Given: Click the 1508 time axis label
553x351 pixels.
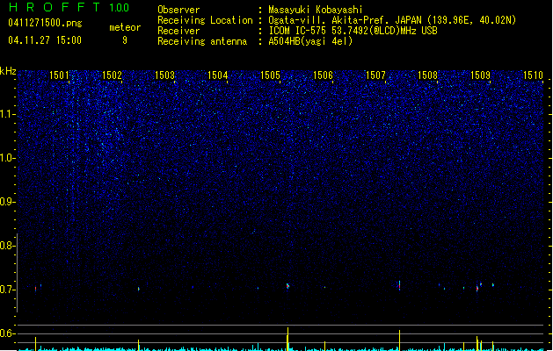Looking at the screenshot, I should pos(428,75).
